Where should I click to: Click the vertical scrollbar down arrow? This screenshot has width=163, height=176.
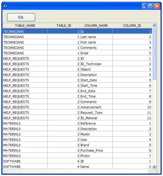[x=154, y=167]
